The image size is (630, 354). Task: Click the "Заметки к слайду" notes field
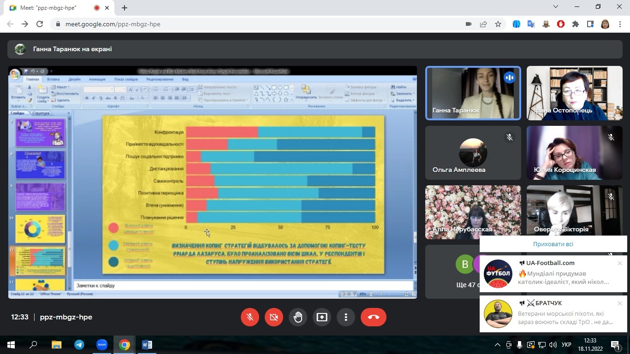point(244,285)
